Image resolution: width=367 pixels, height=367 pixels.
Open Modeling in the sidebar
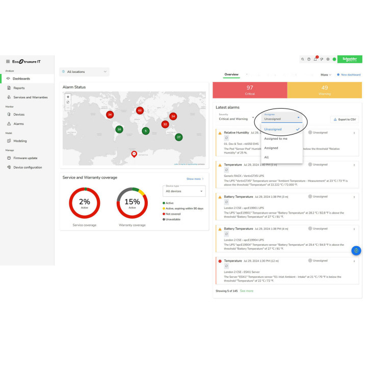click(x=27, y=141)
